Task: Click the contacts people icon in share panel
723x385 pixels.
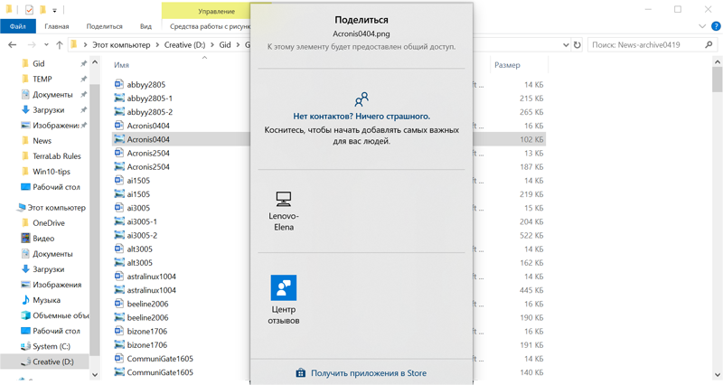Action: click(x=361, y=99)
